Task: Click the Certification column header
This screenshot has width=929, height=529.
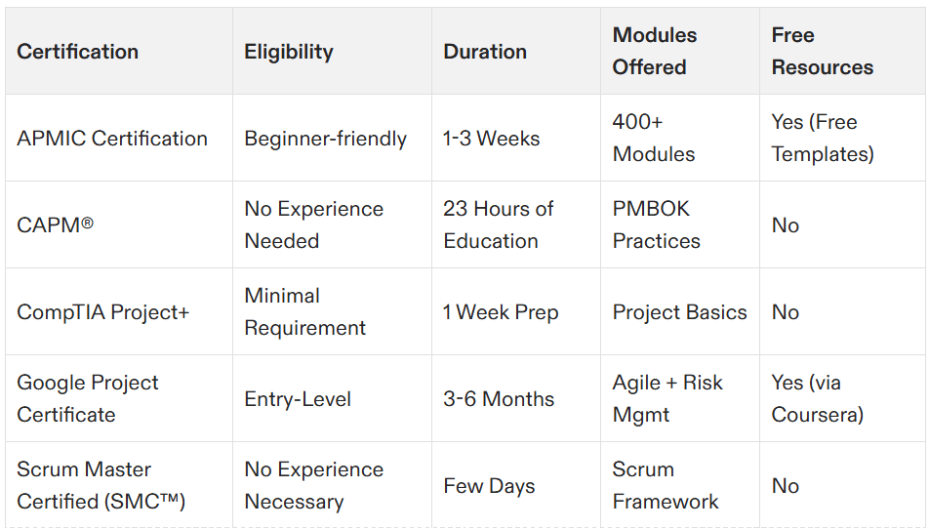Action: (x=118, y=51)
